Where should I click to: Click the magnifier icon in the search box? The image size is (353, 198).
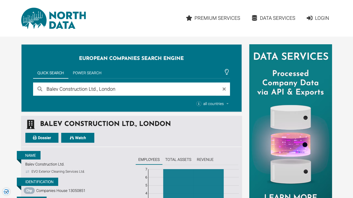[40, 89]
